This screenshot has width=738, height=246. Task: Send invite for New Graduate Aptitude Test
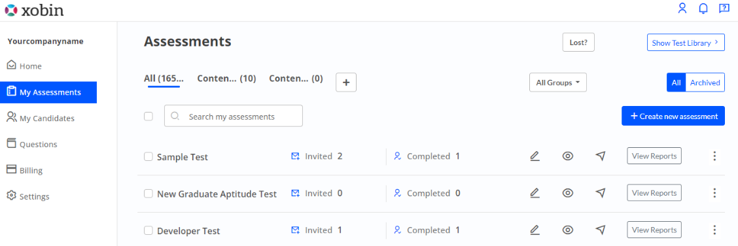pyautogui.click(x=600, y=193)
